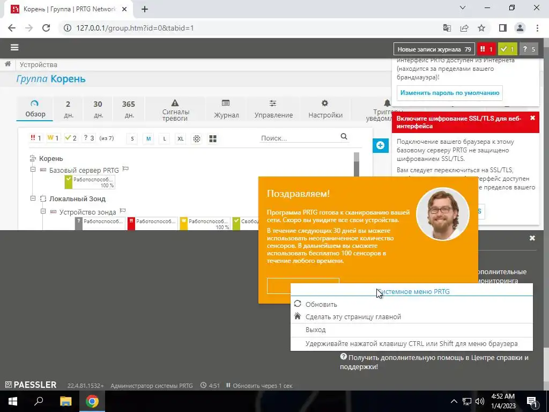Select S size device tree view

[132, 138]
